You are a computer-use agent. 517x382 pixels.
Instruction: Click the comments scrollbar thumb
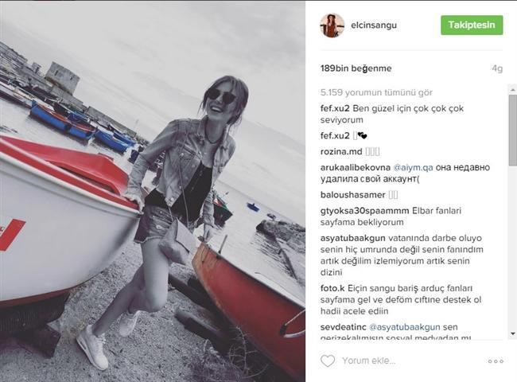click(513, 131)
